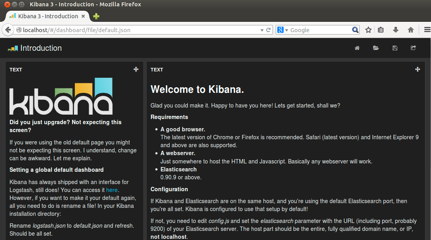Open Firefox downloads arrow icon
Screen dimensions: 431x240
395,30
